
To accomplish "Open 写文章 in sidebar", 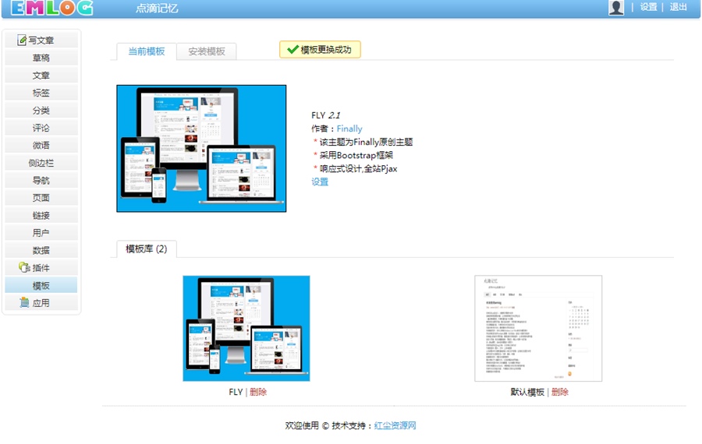I will [41, 41].
